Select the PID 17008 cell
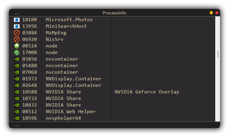The height and width of the screenshot is (137, 229). (30, 53)
